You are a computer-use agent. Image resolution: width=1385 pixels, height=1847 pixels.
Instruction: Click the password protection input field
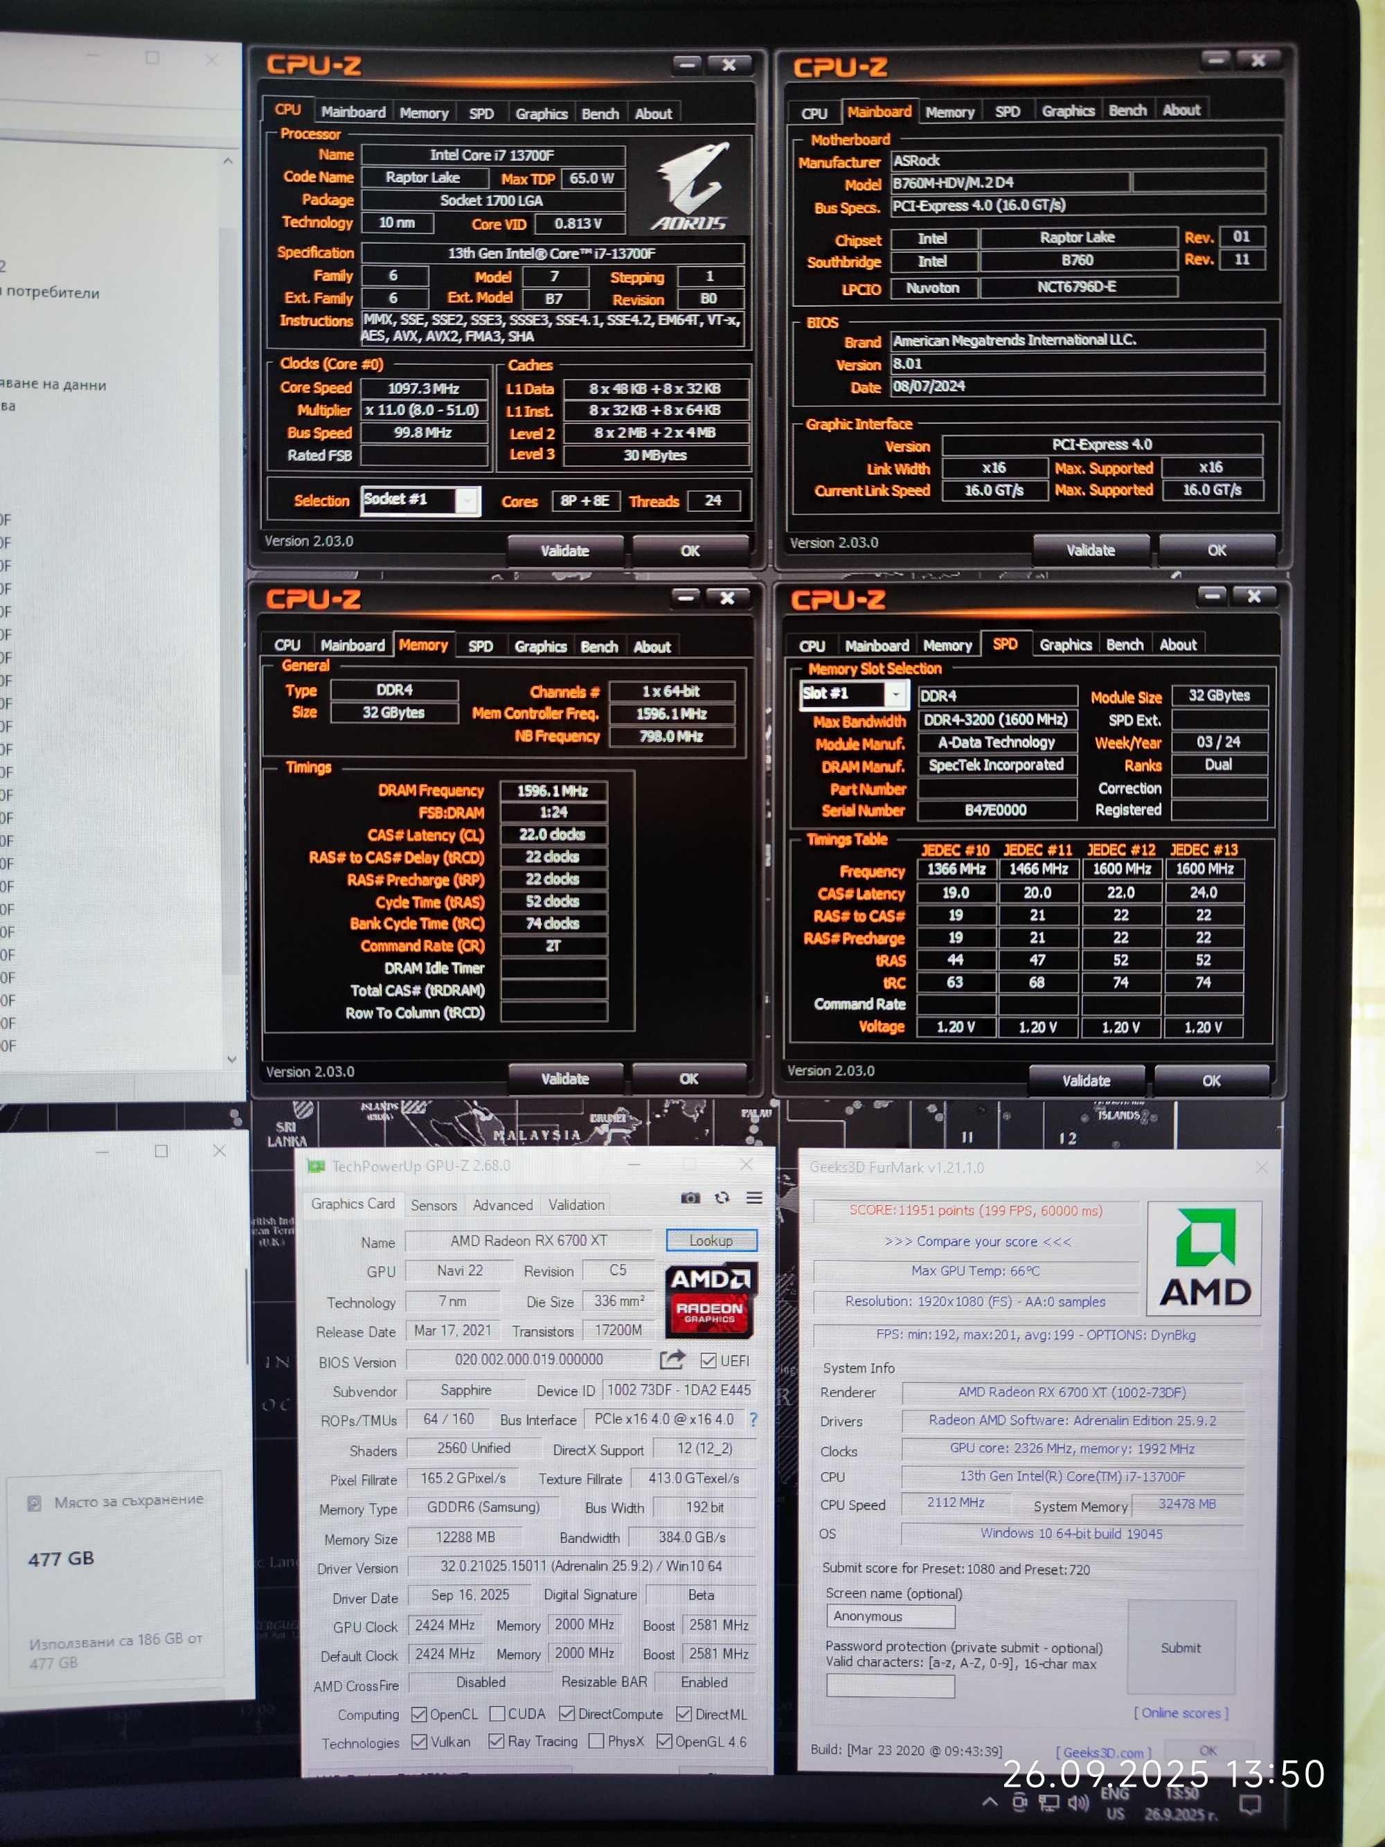[891, 1686]
